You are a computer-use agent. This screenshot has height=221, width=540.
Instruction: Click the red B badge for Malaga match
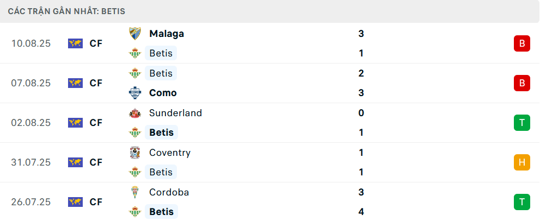coord(521,43)
